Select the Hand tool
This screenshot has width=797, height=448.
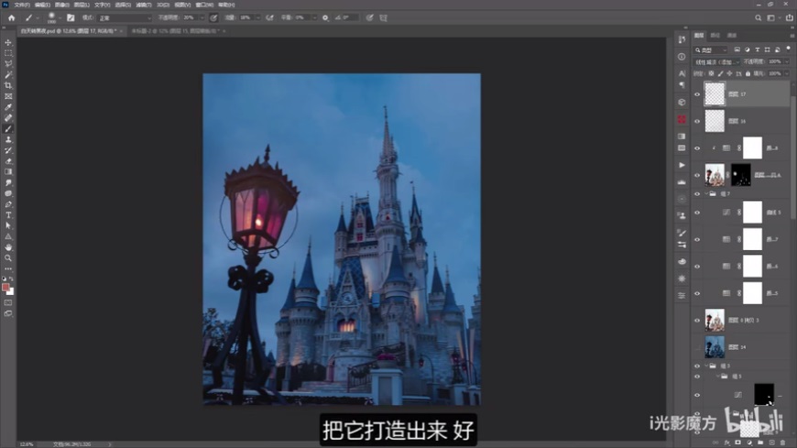[x=8, y=247]
